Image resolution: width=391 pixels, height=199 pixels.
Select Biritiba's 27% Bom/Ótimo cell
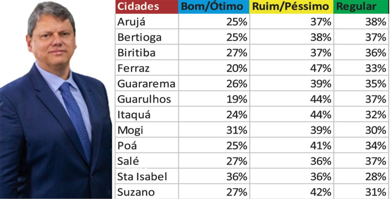pos(214,53)
